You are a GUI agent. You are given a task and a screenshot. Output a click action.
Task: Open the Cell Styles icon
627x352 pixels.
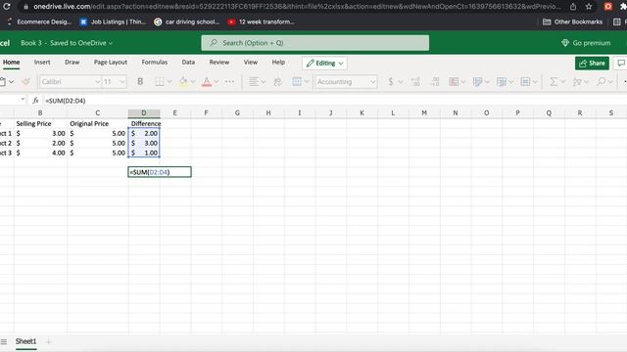click(477, 82)
